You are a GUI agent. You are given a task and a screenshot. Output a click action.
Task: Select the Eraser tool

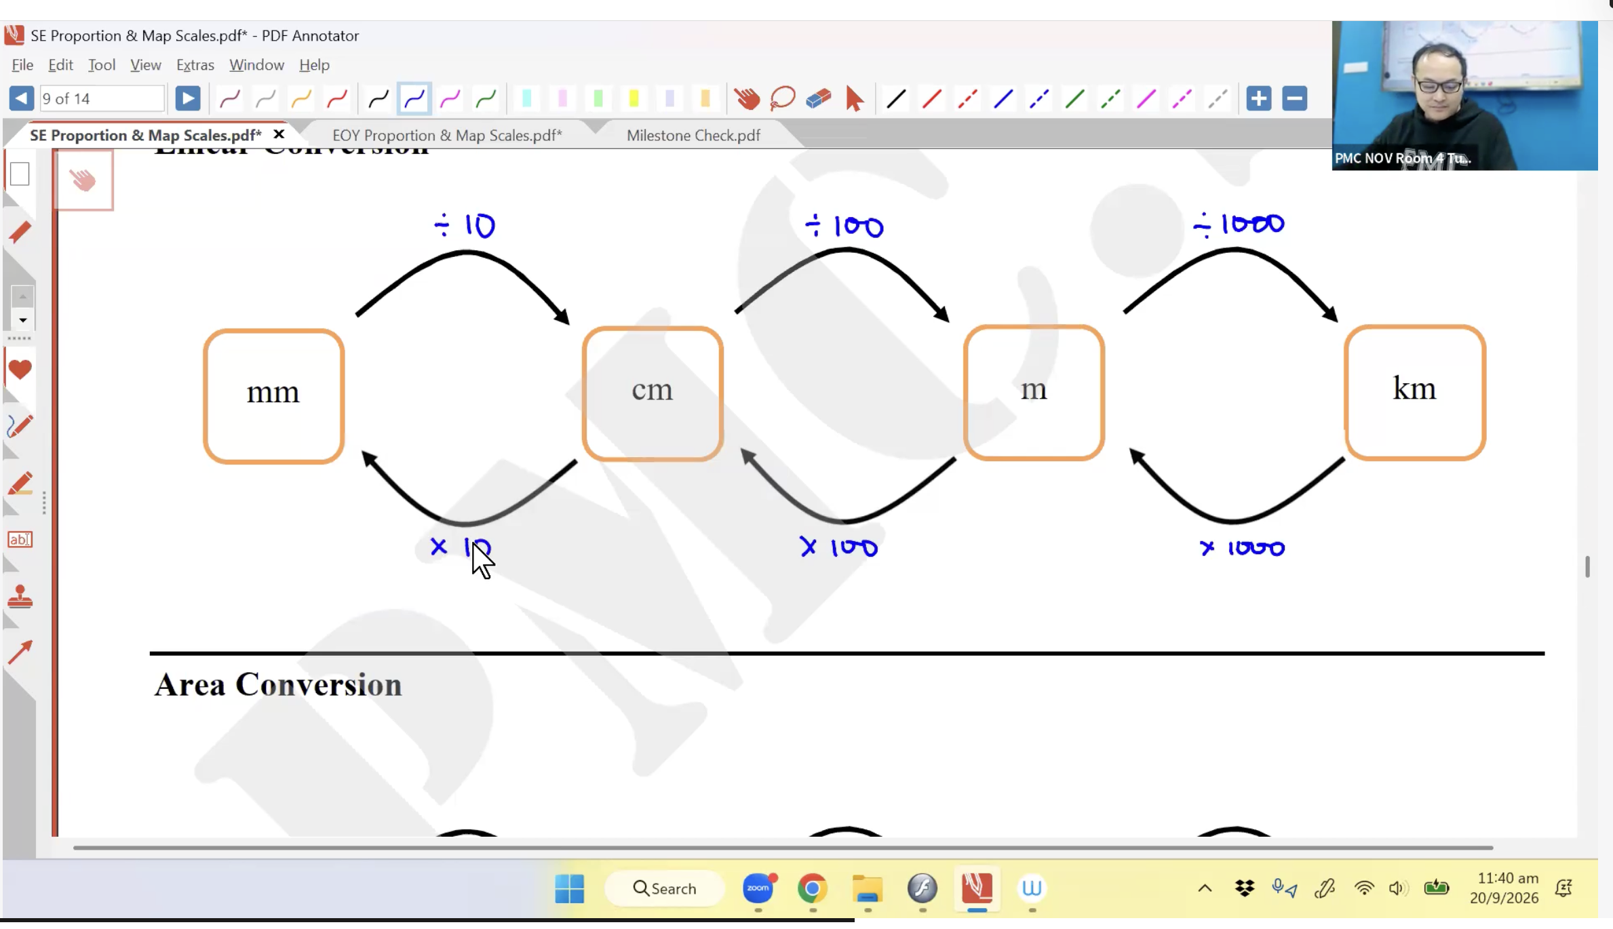pos(819,99)
